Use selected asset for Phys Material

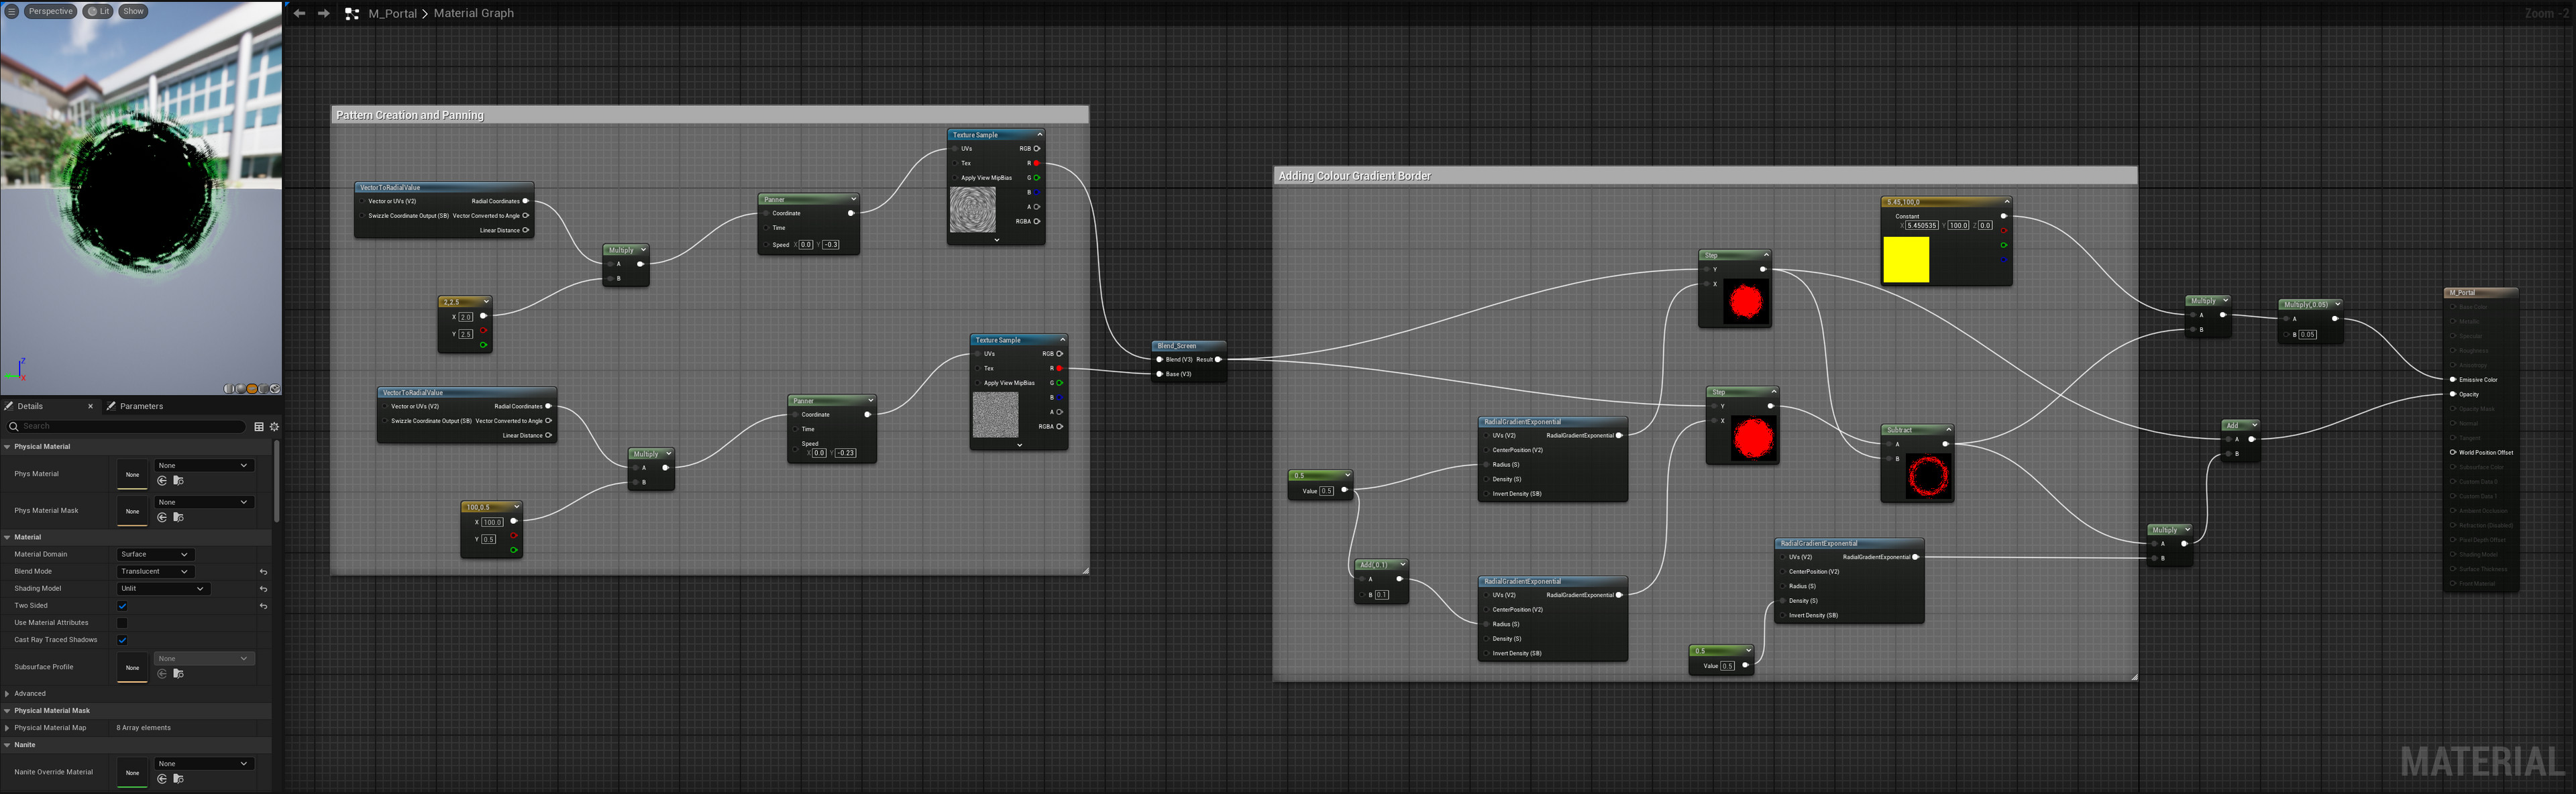(162, 481)
